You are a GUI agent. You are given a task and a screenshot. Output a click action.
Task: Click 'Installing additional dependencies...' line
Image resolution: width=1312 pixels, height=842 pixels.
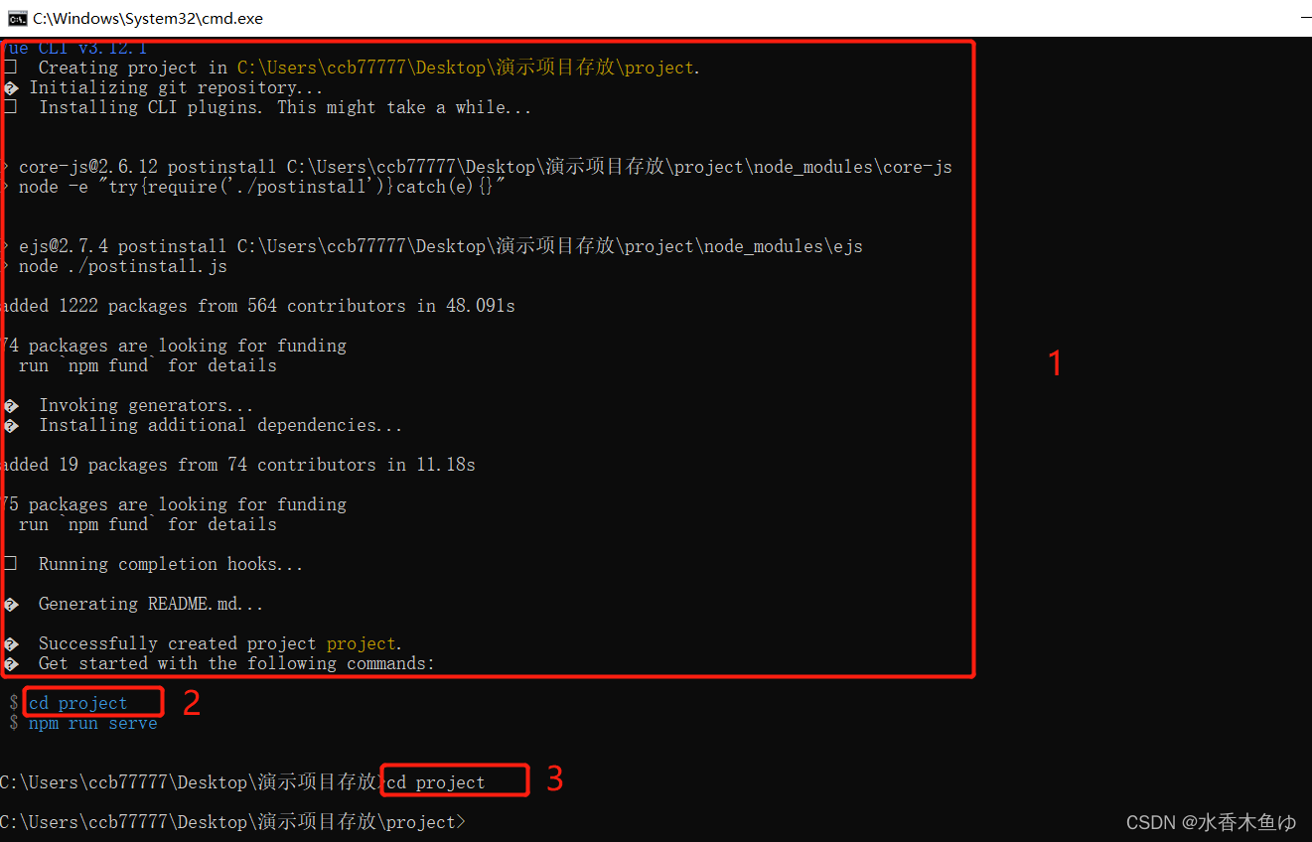pyautogui.click(x=204, y=425)
